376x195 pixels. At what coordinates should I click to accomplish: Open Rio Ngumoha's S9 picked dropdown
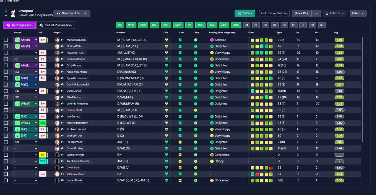pyautogui.click(x=26, y=142)
